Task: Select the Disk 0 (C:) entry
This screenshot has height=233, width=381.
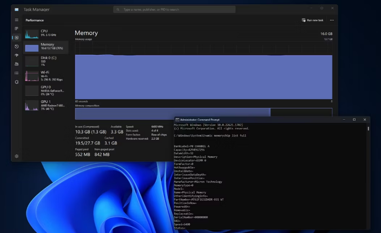Action: click(45, 61)
